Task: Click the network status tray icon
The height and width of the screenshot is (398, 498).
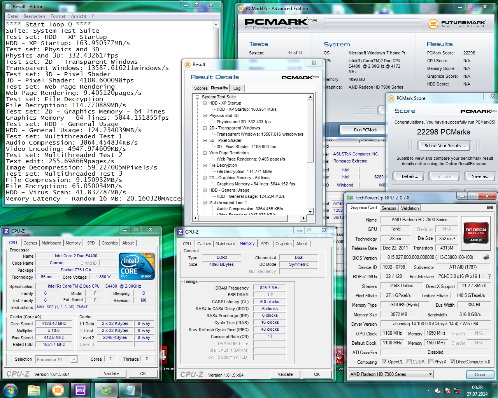Action: 456,391
